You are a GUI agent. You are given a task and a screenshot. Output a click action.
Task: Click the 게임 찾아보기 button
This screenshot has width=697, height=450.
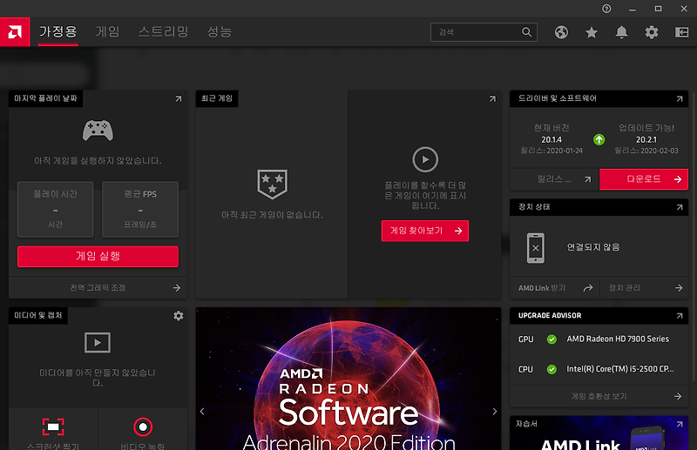tap(425, 231)
